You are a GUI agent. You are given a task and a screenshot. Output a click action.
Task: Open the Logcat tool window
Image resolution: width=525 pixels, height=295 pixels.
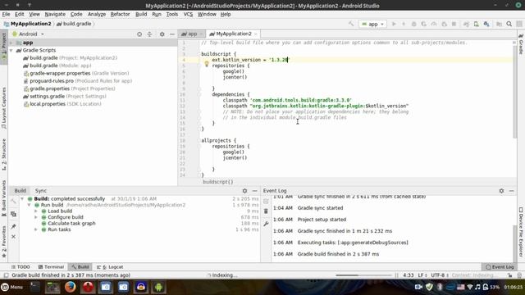pyautogui.click(x=110, y=267)
